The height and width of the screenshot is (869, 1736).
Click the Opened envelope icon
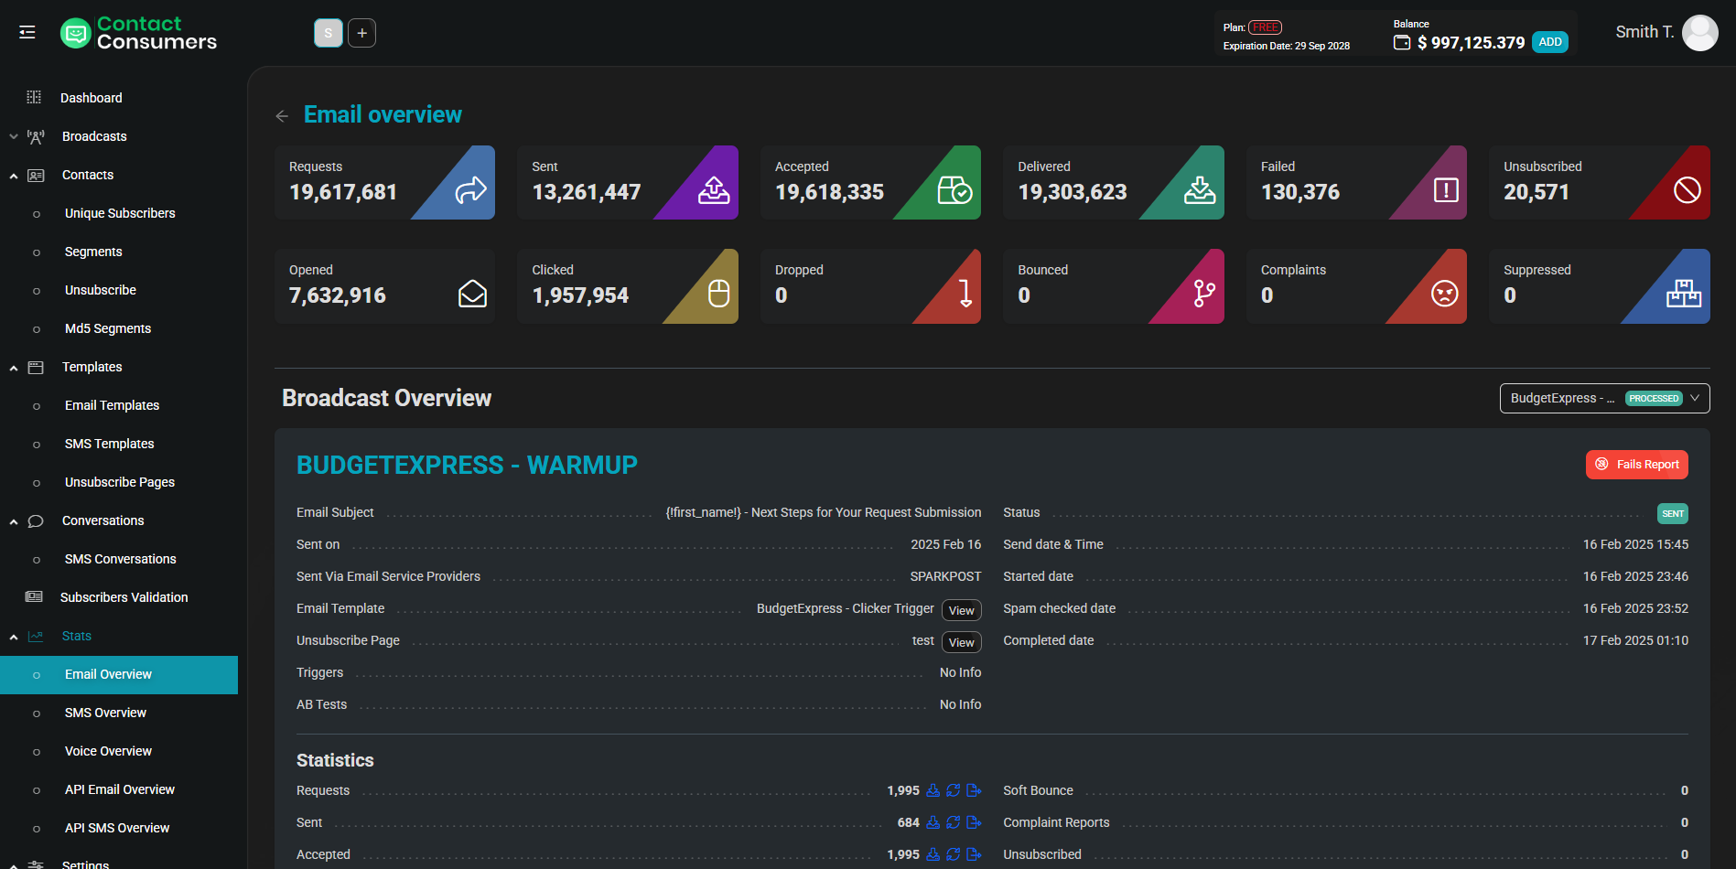(x=472, y=294)
